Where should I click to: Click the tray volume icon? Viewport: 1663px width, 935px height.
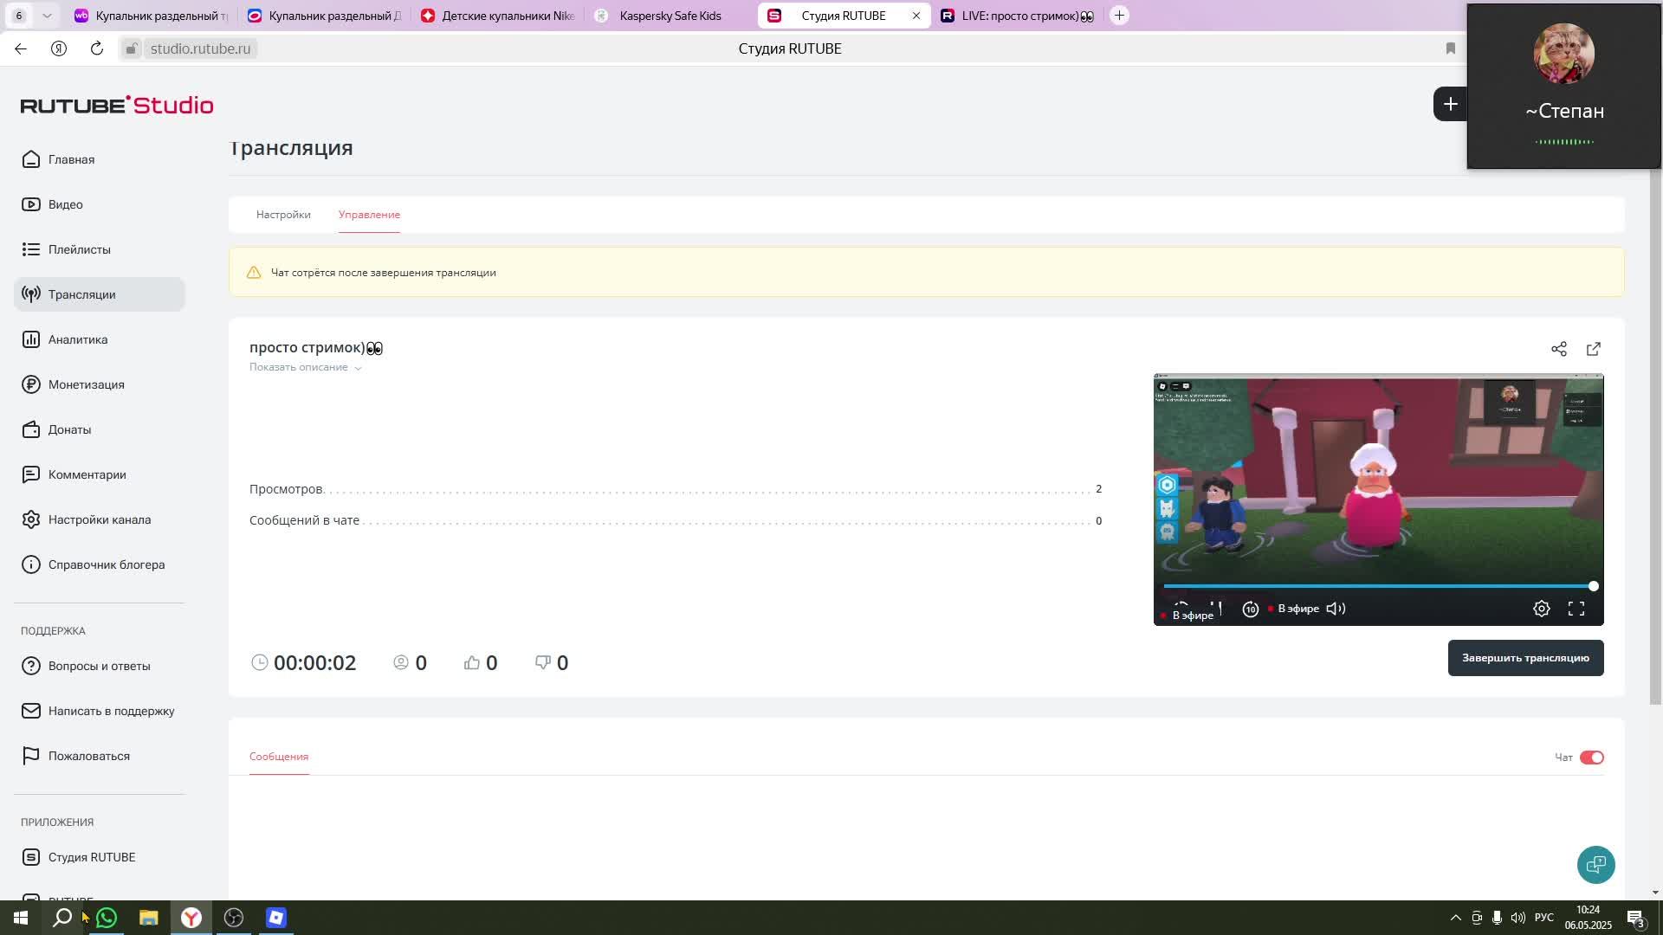tap(1517, 918)
